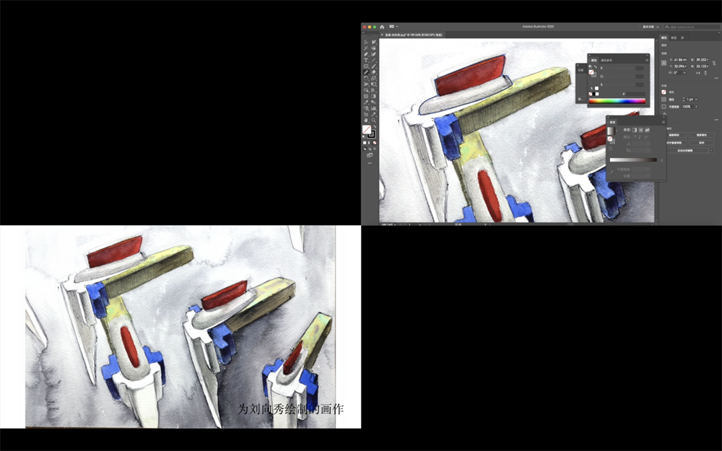Select the Free Transform tool
Viewport: 722px width, 451px height.
[373, 84]
